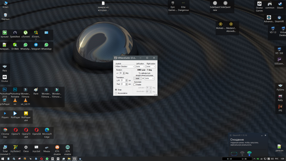Tick the Autorotate Enable checkbox

click(x=134, y=85)
